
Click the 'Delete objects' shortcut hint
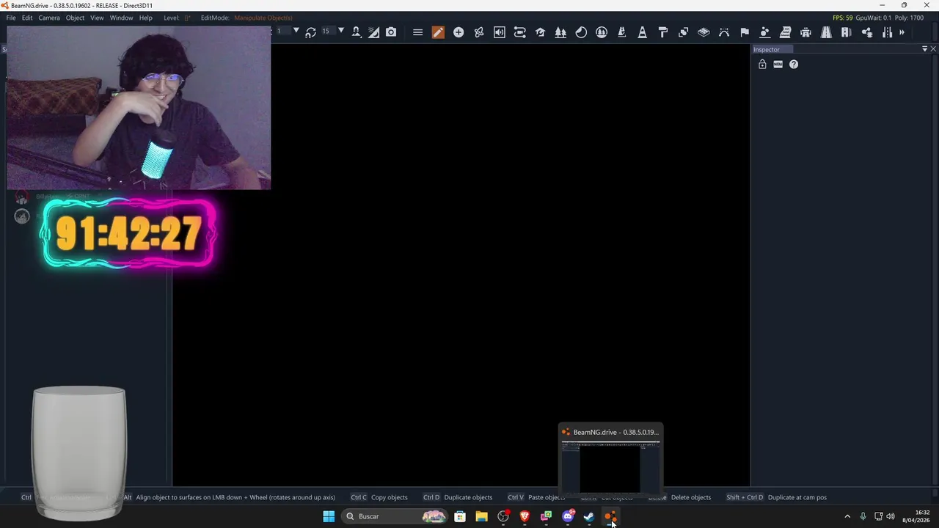690,497
